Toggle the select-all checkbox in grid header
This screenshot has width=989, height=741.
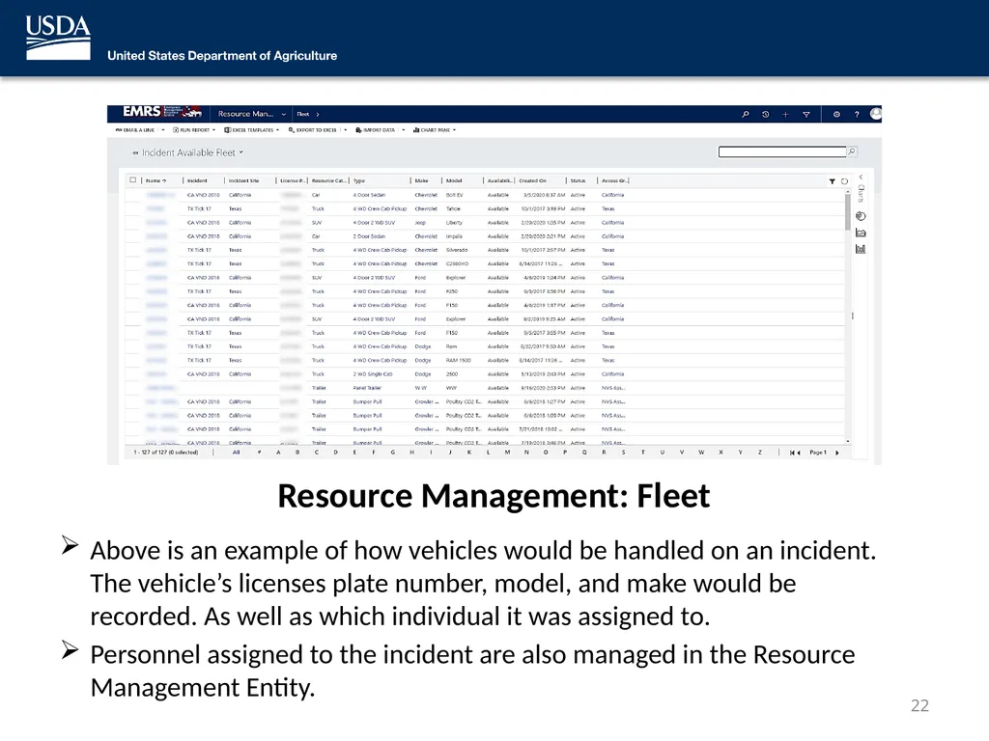[132, 180]
